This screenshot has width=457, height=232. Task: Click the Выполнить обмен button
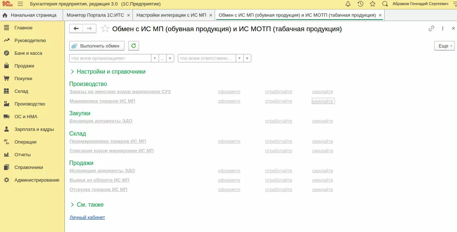click(97, 46)
